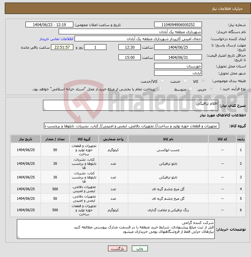Click the price validity time 15:00 field
Screen dimensions: 251x257
pyautogui.click(x=130, y=58)
